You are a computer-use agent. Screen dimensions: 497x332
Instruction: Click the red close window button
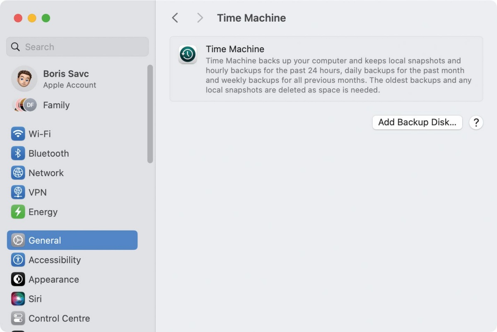[18, 18]
